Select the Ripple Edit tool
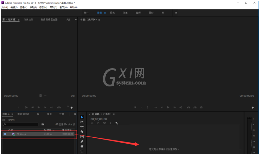Viewport: 259px width, 155px height. click(x=82, y=127)
